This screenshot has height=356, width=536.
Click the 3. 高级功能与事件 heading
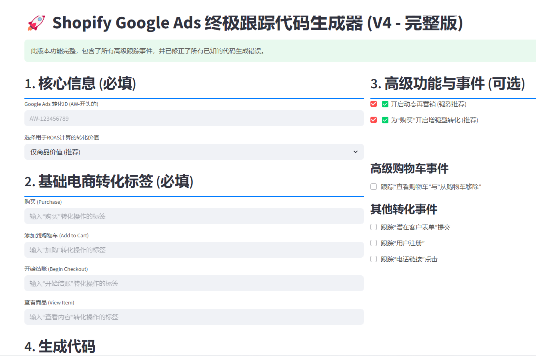pos(448,84)
